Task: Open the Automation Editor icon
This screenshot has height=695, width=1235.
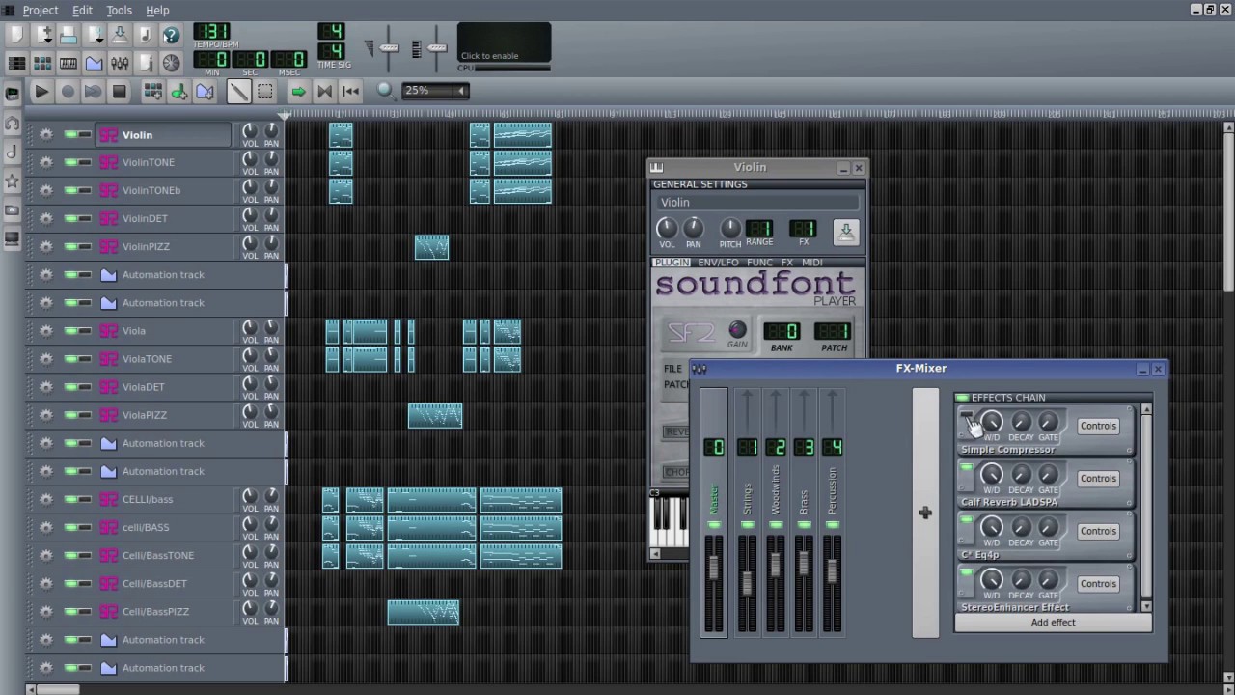Action: point(94,64)
